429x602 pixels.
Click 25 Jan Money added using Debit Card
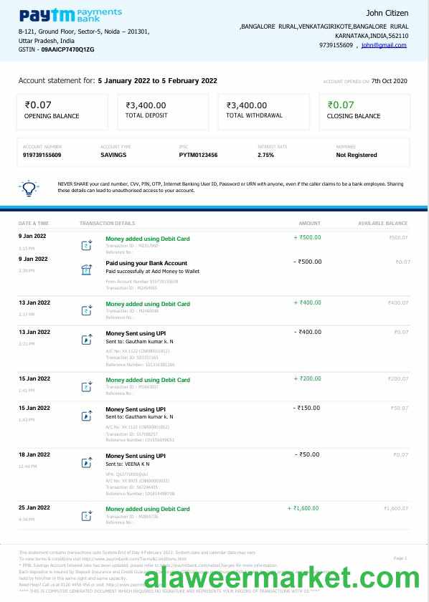point(148,509)
